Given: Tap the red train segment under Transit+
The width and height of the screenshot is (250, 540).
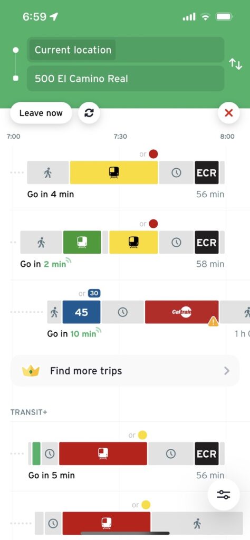Looking at the screenshot, I should coord(103,454).
